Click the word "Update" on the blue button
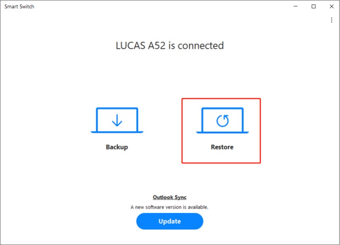Viewport: 340px width, 245px height. (x=170, y=221)
